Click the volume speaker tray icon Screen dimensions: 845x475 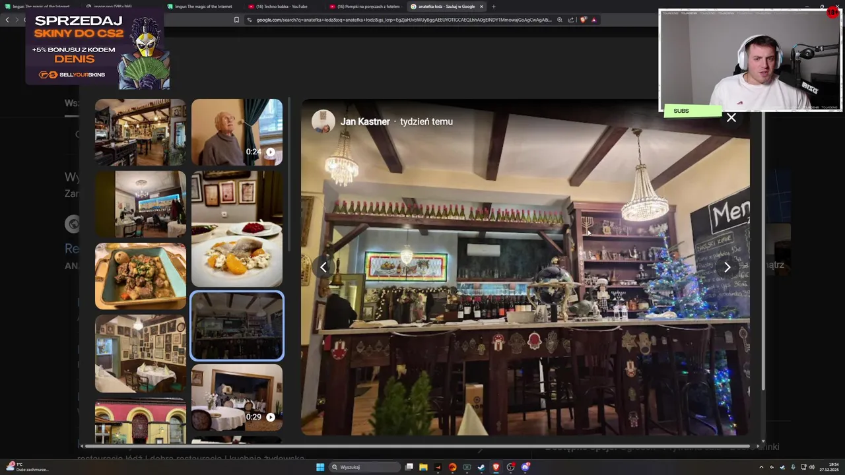point(811,467)
